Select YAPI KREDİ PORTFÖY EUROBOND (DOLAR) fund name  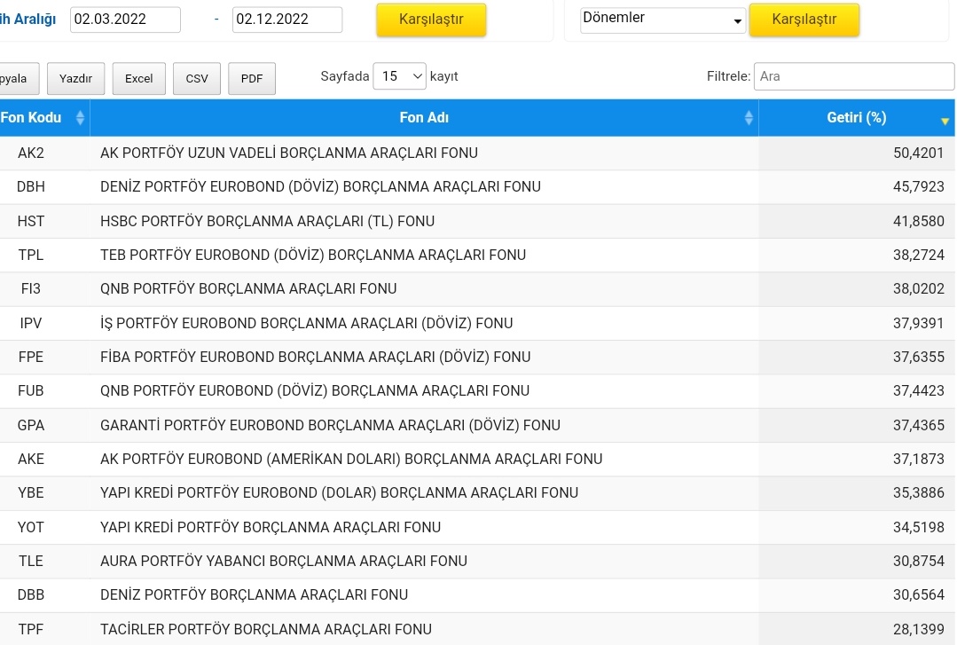tap(340, 493)
